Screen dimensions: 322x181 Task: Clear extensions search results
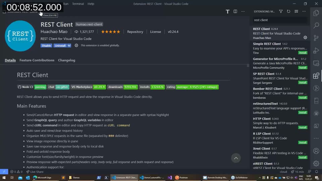click(296, 11)
